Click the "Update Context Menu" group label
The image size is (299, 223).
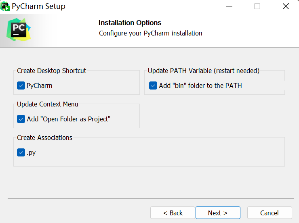[47, 104]
